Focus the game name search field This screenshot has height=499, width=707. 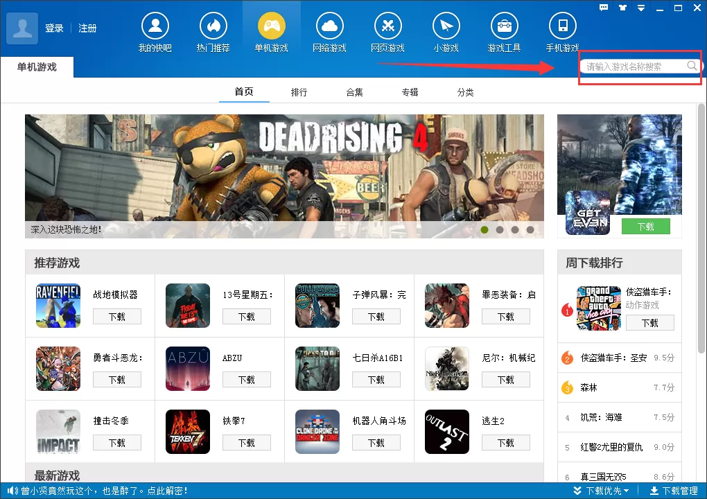coord(635,67)
